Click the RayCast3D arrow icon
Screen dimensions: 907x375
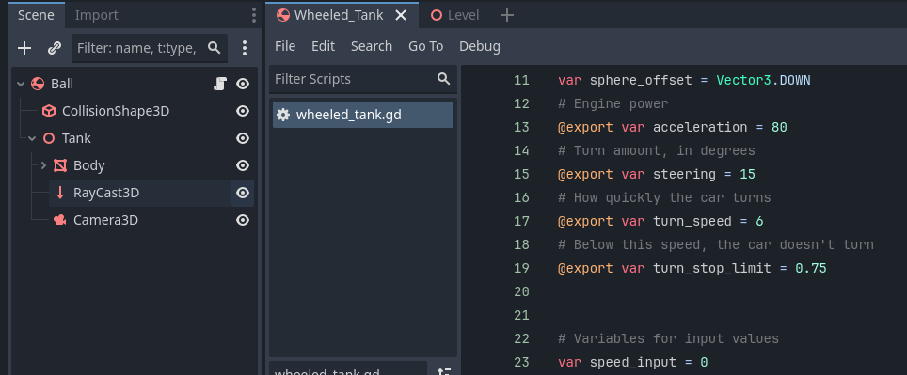60,193
